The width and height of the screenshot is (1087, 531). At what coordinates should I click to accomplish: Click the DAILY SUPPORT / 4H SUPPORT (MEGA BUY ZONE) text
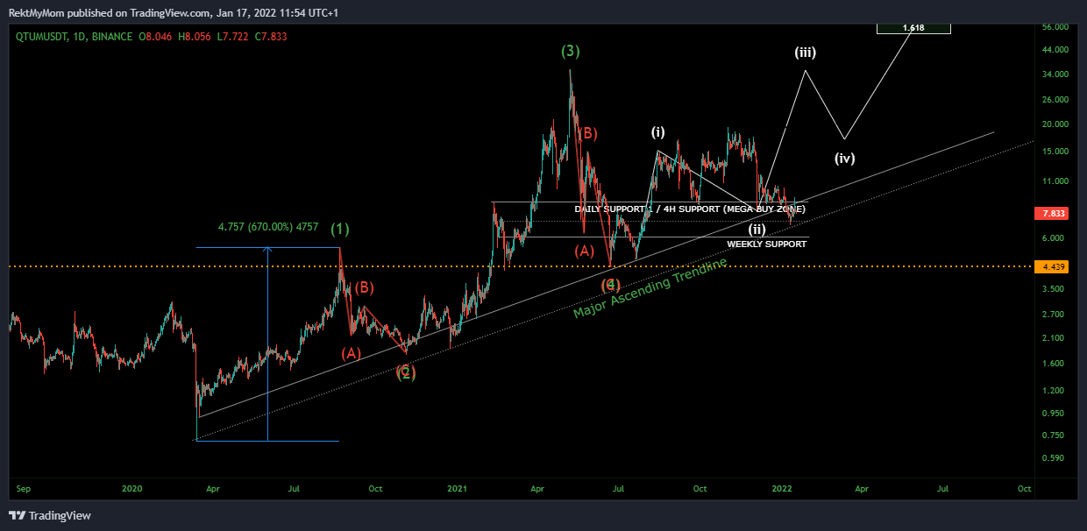(690, 209)
